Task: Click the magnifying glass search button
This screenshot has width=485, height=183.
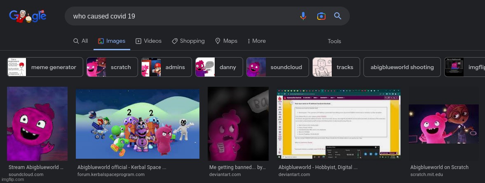Action: [x=337, y=16]
